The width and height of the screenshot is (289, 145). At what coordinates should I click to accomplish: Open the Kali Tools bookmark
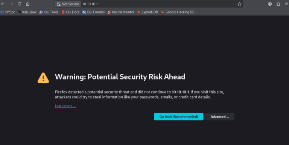click(49, 12)
